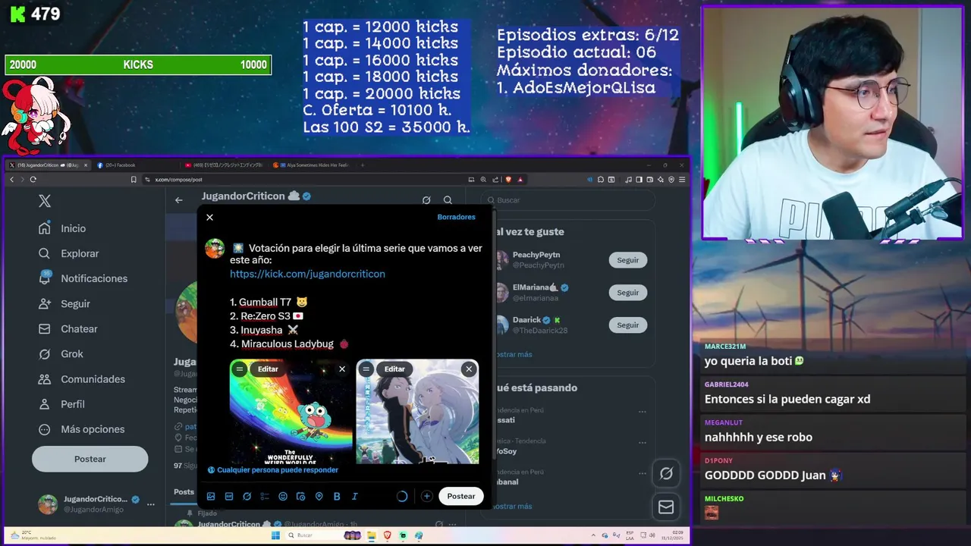This screenshot has width=971, height=546.
Task: Reload the page in the browser
Action: coord(33,180)
